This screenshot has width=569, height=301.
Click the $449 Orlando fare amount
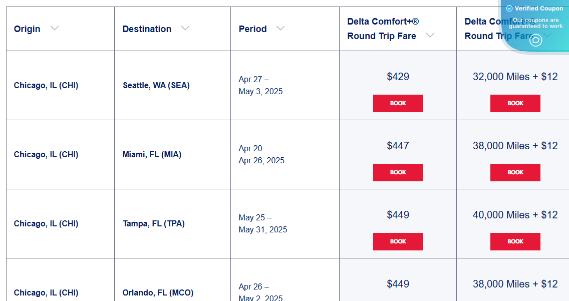pos(398,284)
